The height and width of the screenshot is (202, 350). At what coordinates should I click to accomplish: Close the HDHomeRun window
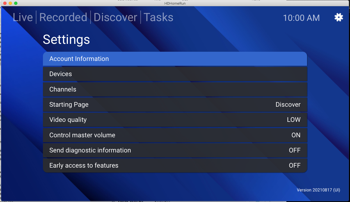click(5, 3)
